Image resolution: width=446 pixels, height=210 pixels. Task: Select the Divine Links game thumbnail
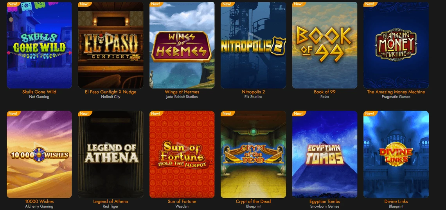pos(396,155)
